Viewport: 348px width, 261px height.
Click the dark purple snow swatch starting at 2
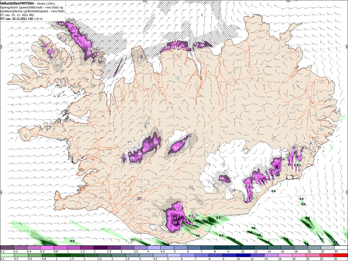(x=100, y=248)
